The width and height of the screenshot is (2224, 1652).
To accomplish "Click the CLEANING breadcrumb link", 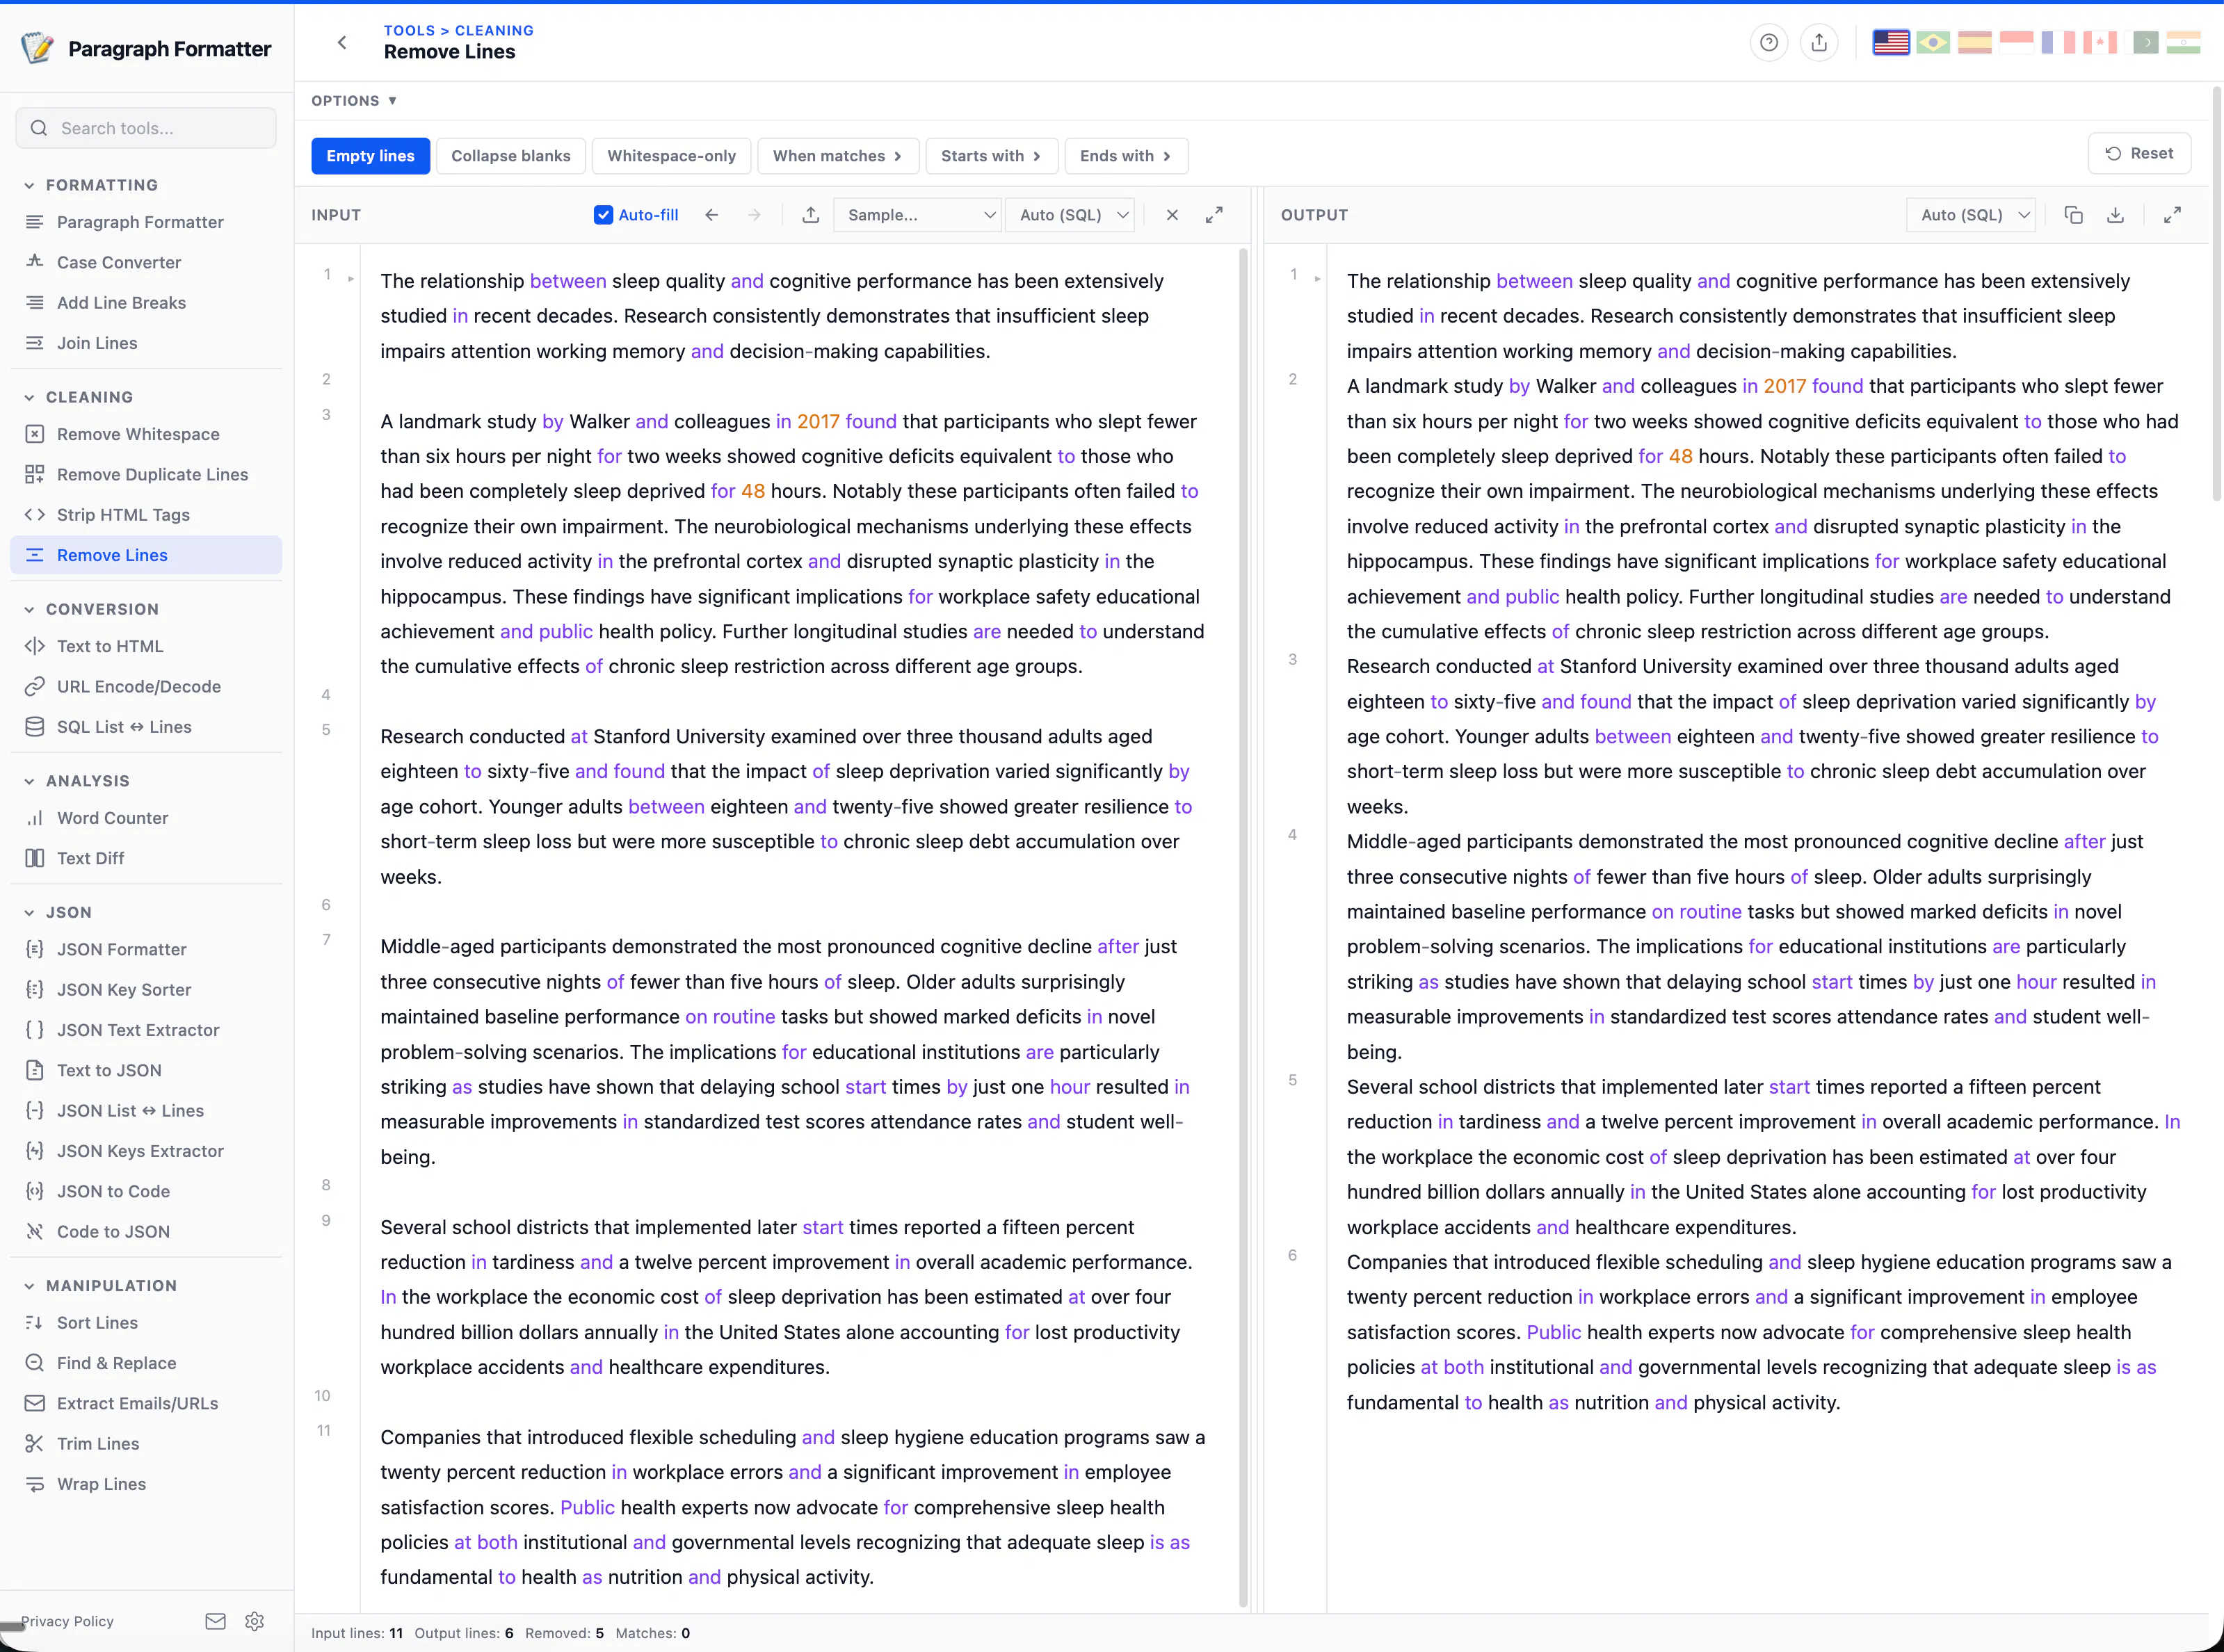I will [x=494, y=31].
